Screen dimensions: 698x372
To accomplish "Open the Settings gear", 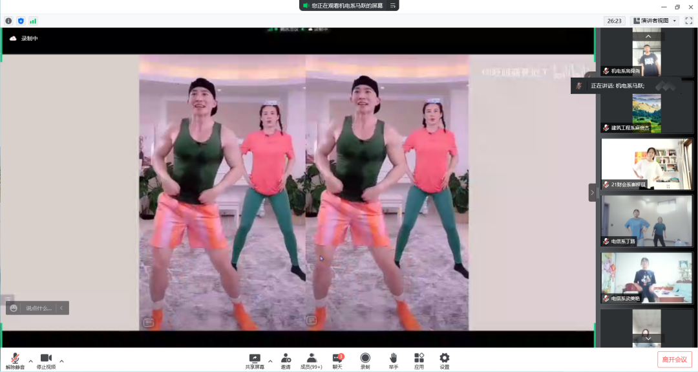I will click(444, 361).
